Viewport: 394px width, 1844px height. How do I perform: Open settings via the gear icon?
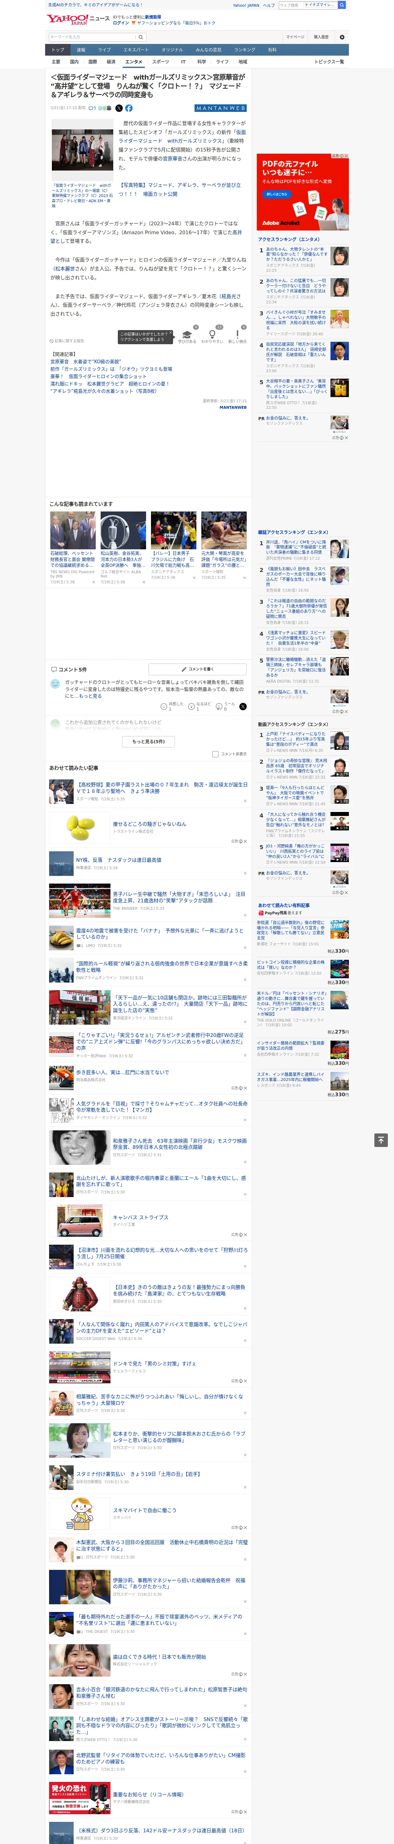pyautogui.click(x=342, y=37)
